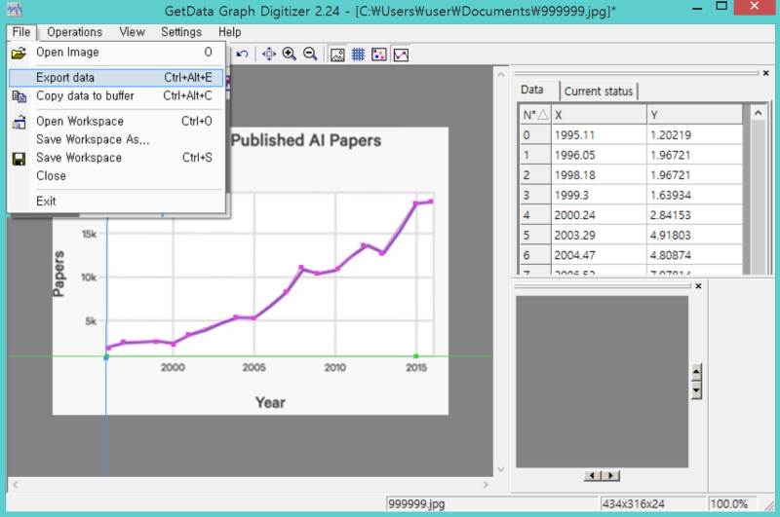Viewport: 780px width, 517px height.
Task: Open the Operations menu
Action: [75, 32]
